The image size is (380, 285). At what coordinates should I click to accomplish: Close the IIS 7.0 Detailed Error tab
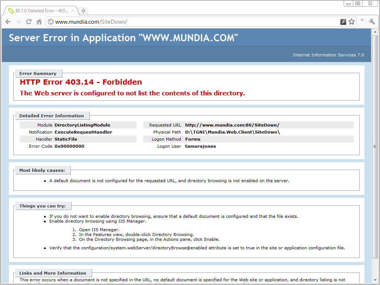pos(72,11)
